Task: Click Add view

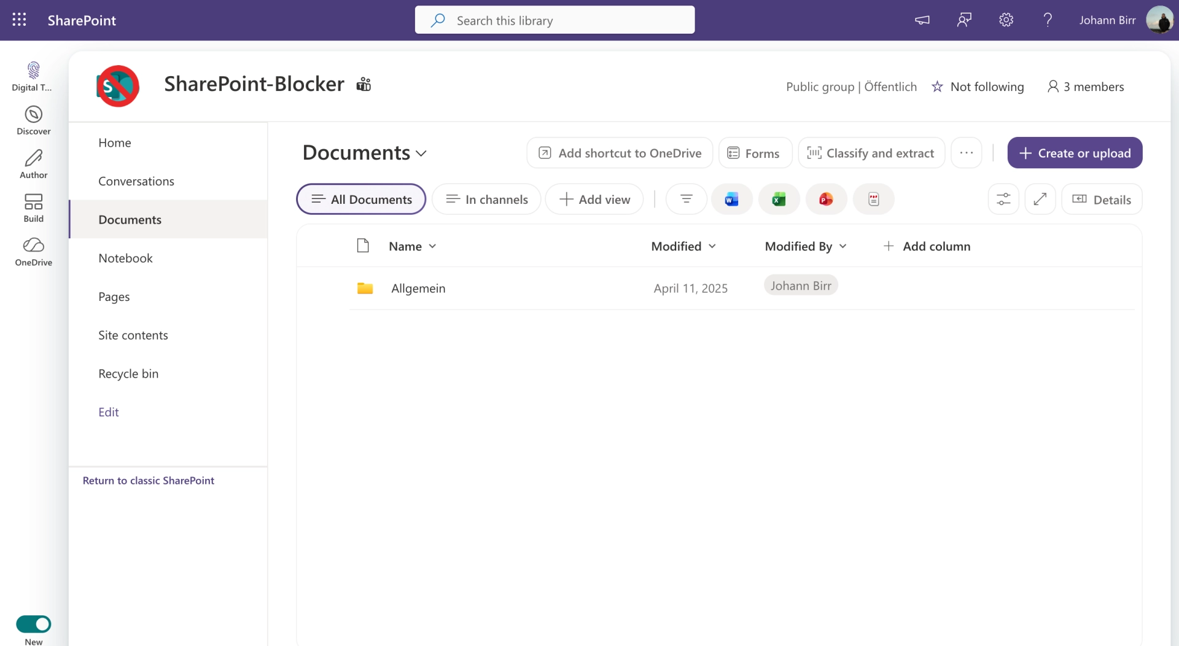Action: tap(594, 199)
